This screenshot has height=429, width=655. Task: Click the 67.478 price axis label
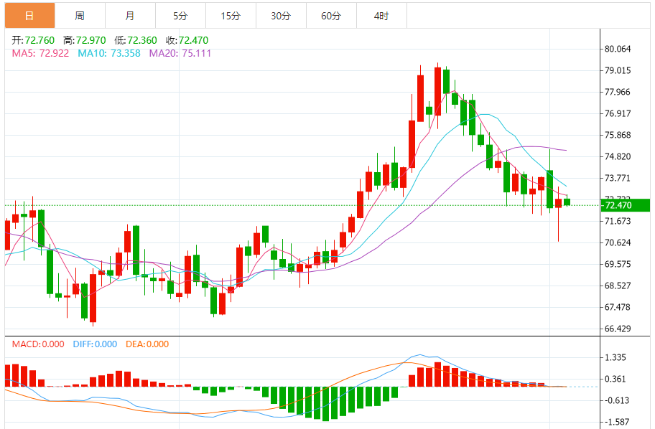tap(618, 307)
